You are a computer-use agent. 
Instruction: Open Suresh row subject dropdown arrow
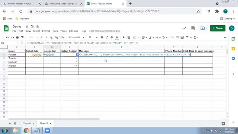[76, 58]
